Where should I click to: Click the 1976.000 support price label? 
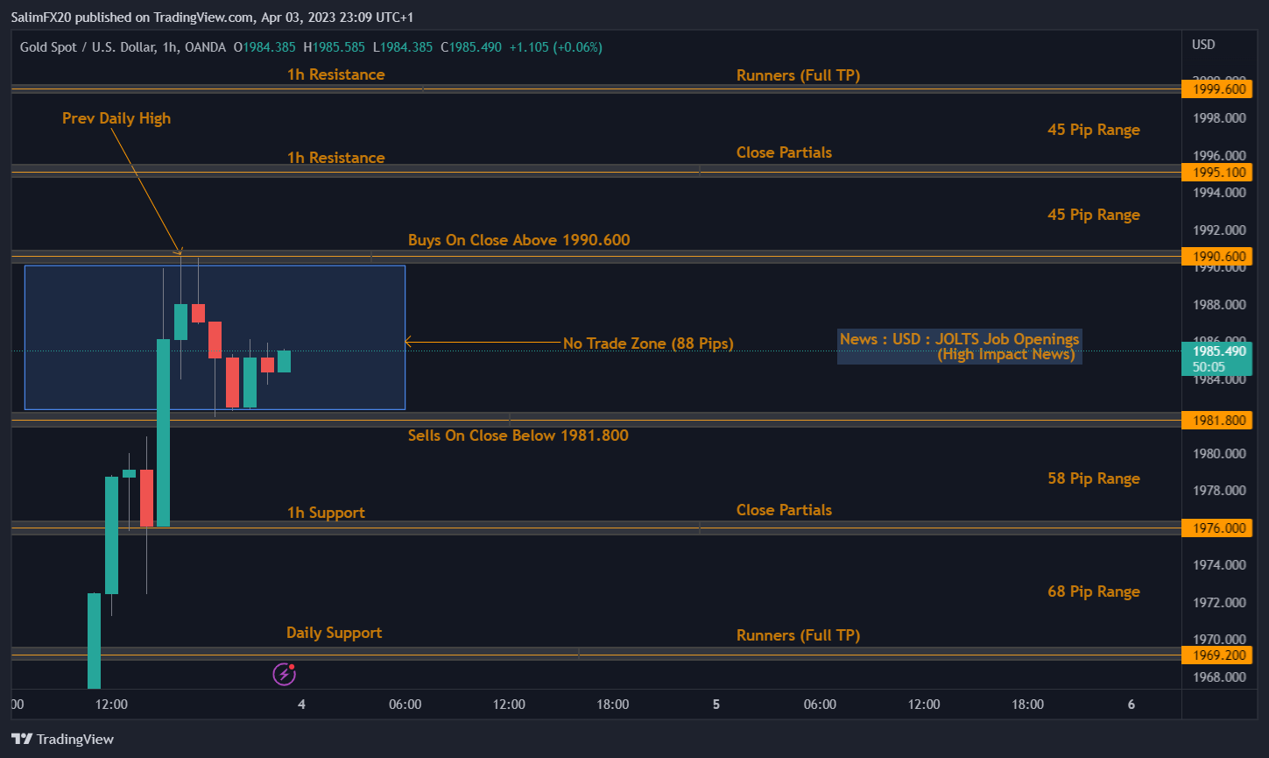click(1217, 528)
